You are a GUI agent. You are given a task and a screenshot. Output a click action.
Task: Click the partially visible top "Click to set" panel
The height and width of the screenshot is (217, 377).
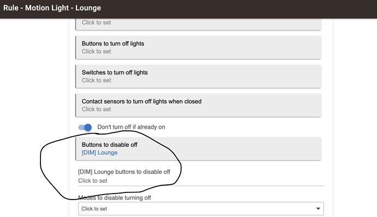click(x=198, y=24)
